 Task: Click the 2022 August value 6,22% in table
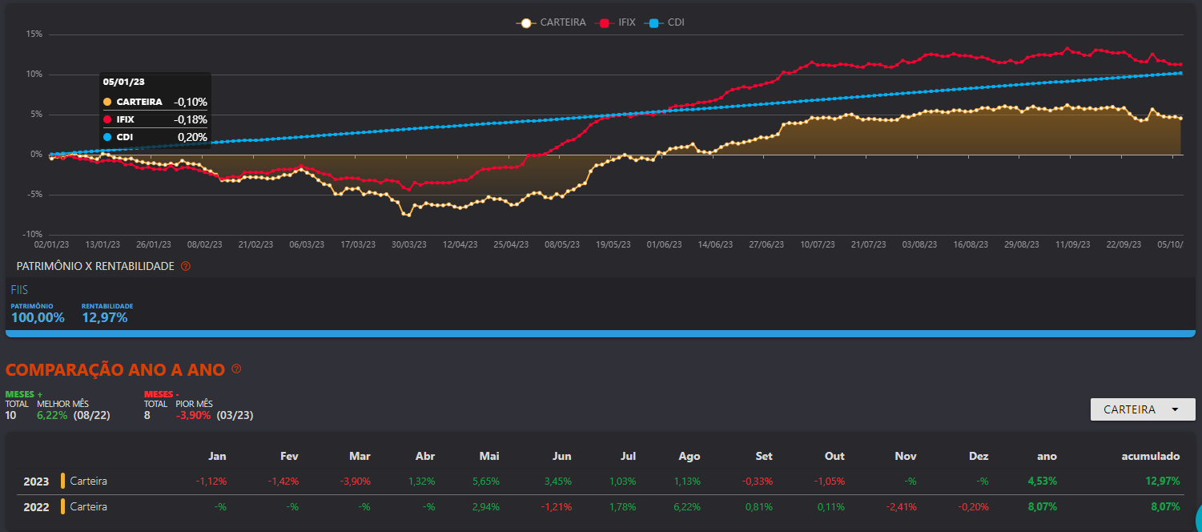click(686, 507)
